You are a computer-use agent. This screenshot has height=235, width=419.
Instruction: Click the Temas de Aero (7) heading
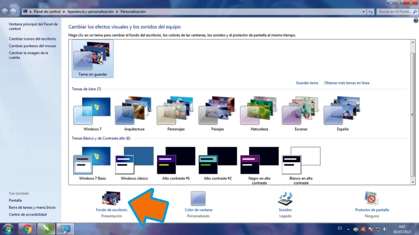(x=86, y=89)
